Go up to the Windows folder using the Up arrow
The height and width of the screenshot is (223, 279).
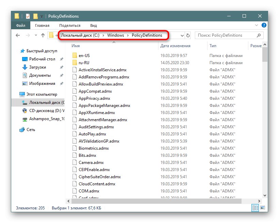tap(43, 35)
